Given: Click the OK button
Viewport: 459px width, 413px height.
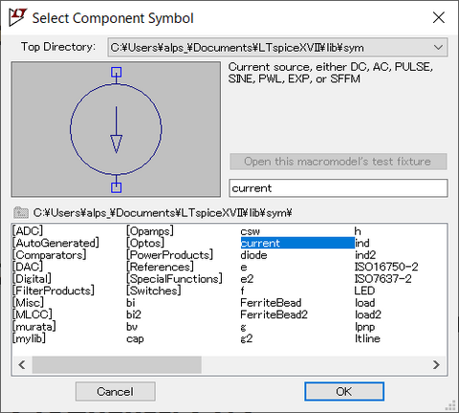Looking at the screenshot, I should click(x=344, y=391).
